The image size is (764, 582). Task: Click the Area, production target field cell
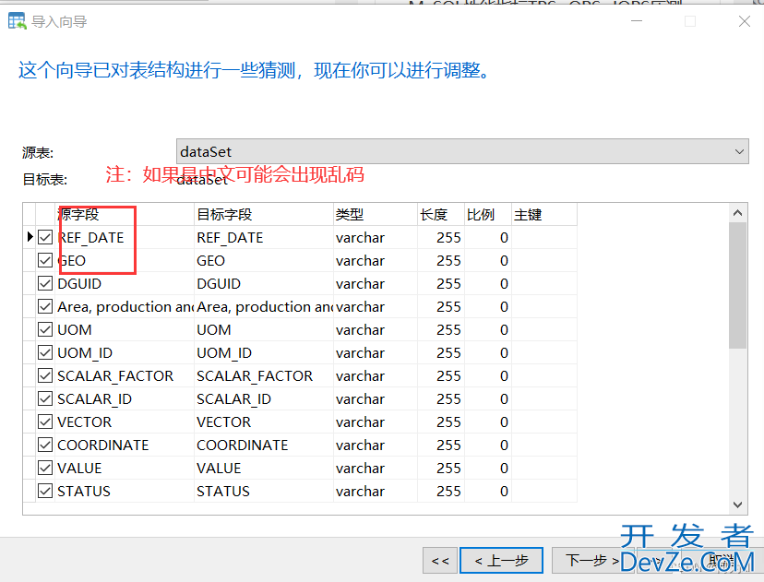(x=264, y=307)
